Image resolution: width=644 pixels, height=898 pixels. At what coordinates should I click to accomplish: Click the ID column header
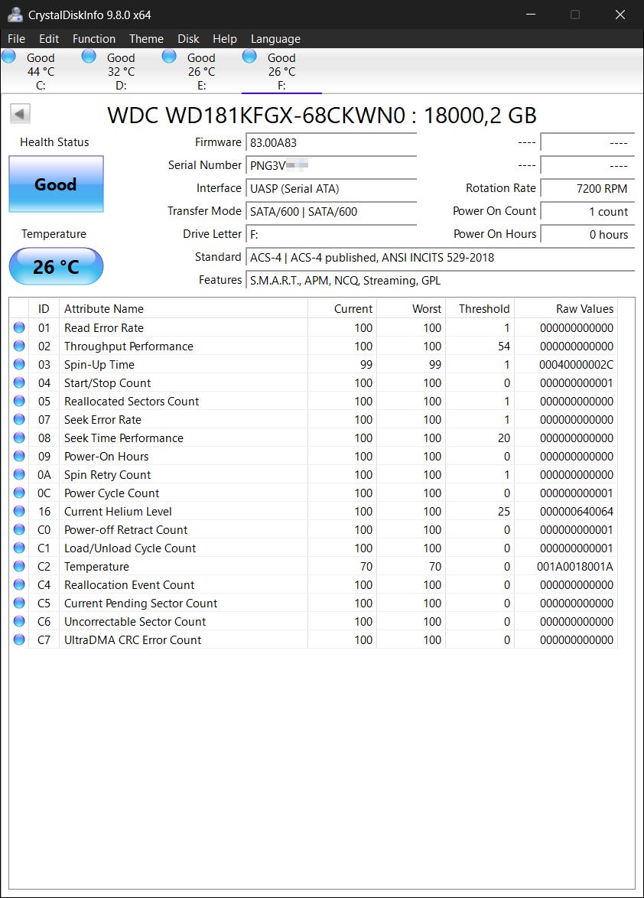[44, 309]
